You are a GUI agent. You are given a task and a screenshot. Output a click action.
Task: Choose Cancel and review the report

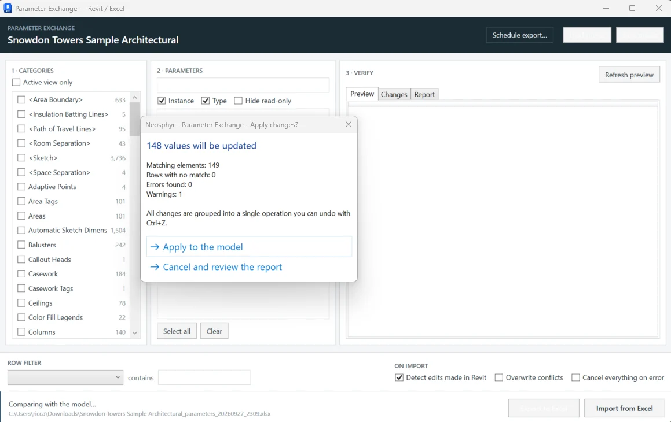tap(249, 267)
